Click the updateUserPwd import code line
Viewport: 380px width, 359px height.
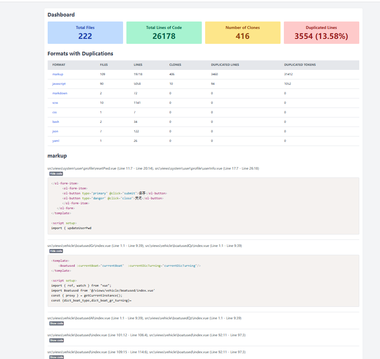(71, 228)
